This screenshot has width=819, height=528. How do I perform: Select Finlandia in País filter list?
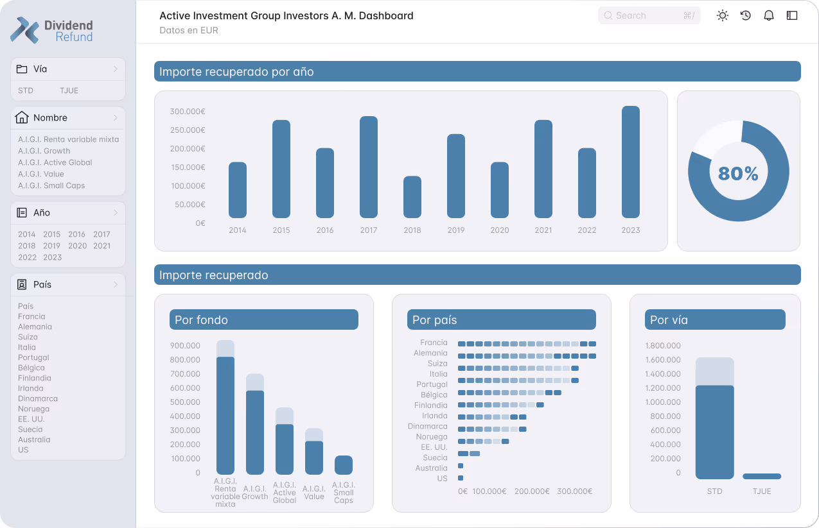35,378
